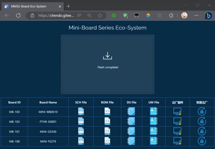Open UM user manual for MINI-F5270
This screenshot has width=215, height=149.
pos(154,141)
